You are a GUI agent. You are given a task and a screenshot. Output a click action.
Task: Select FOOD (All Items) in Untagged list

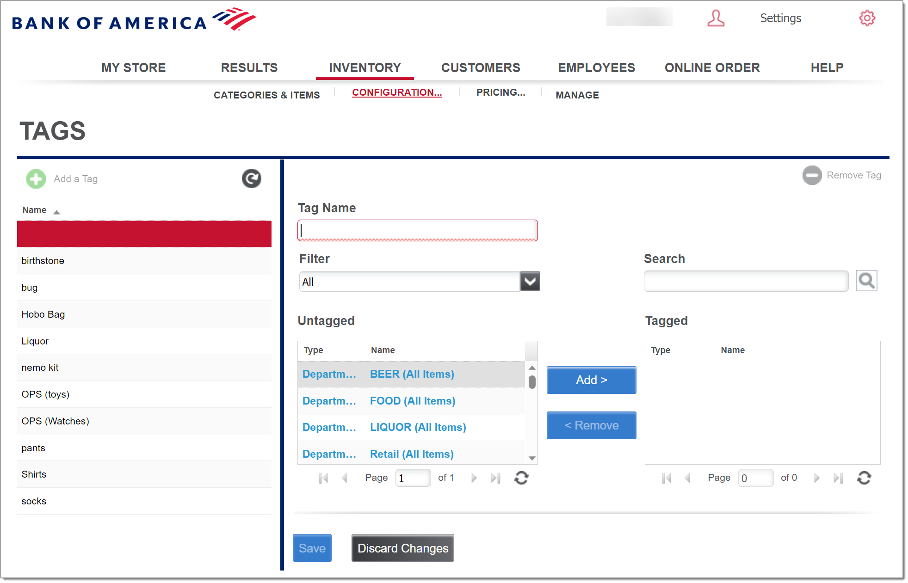pyautogui.click(x=412, y=401)
